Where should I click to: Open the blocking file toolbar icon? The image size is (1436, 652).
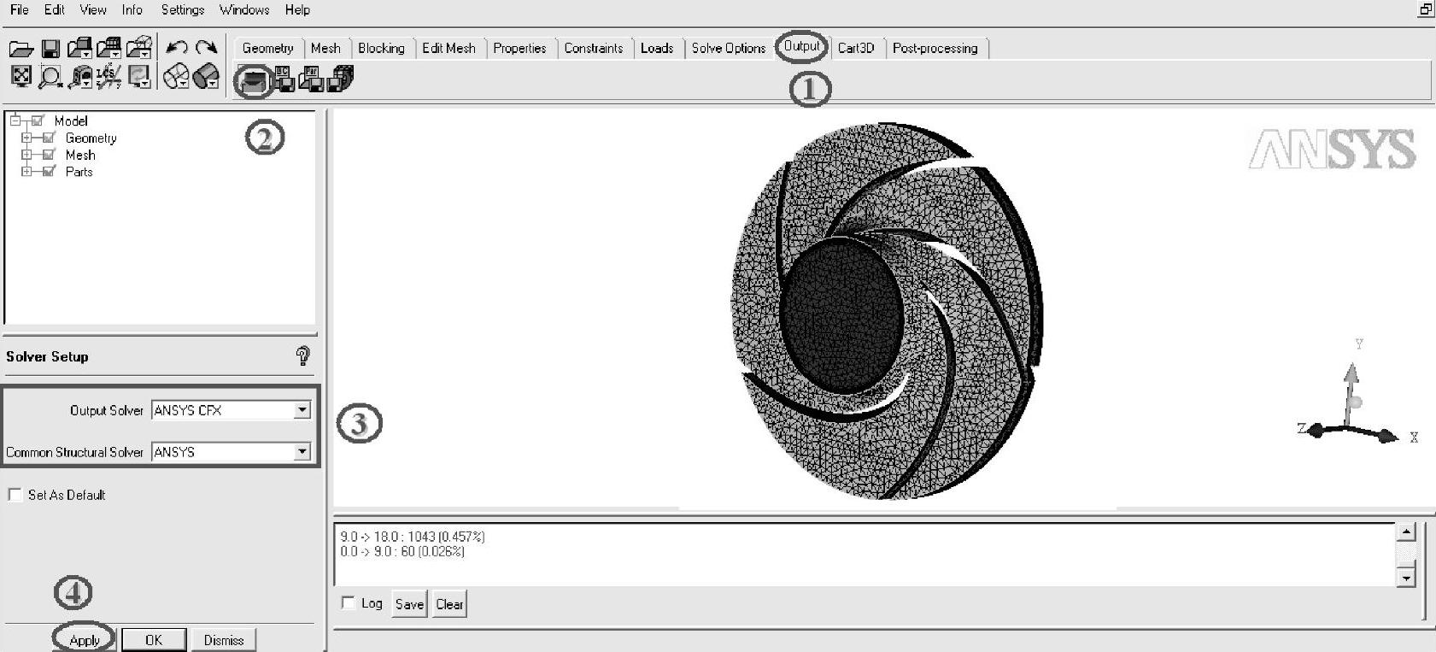click(x=139, y=48)
